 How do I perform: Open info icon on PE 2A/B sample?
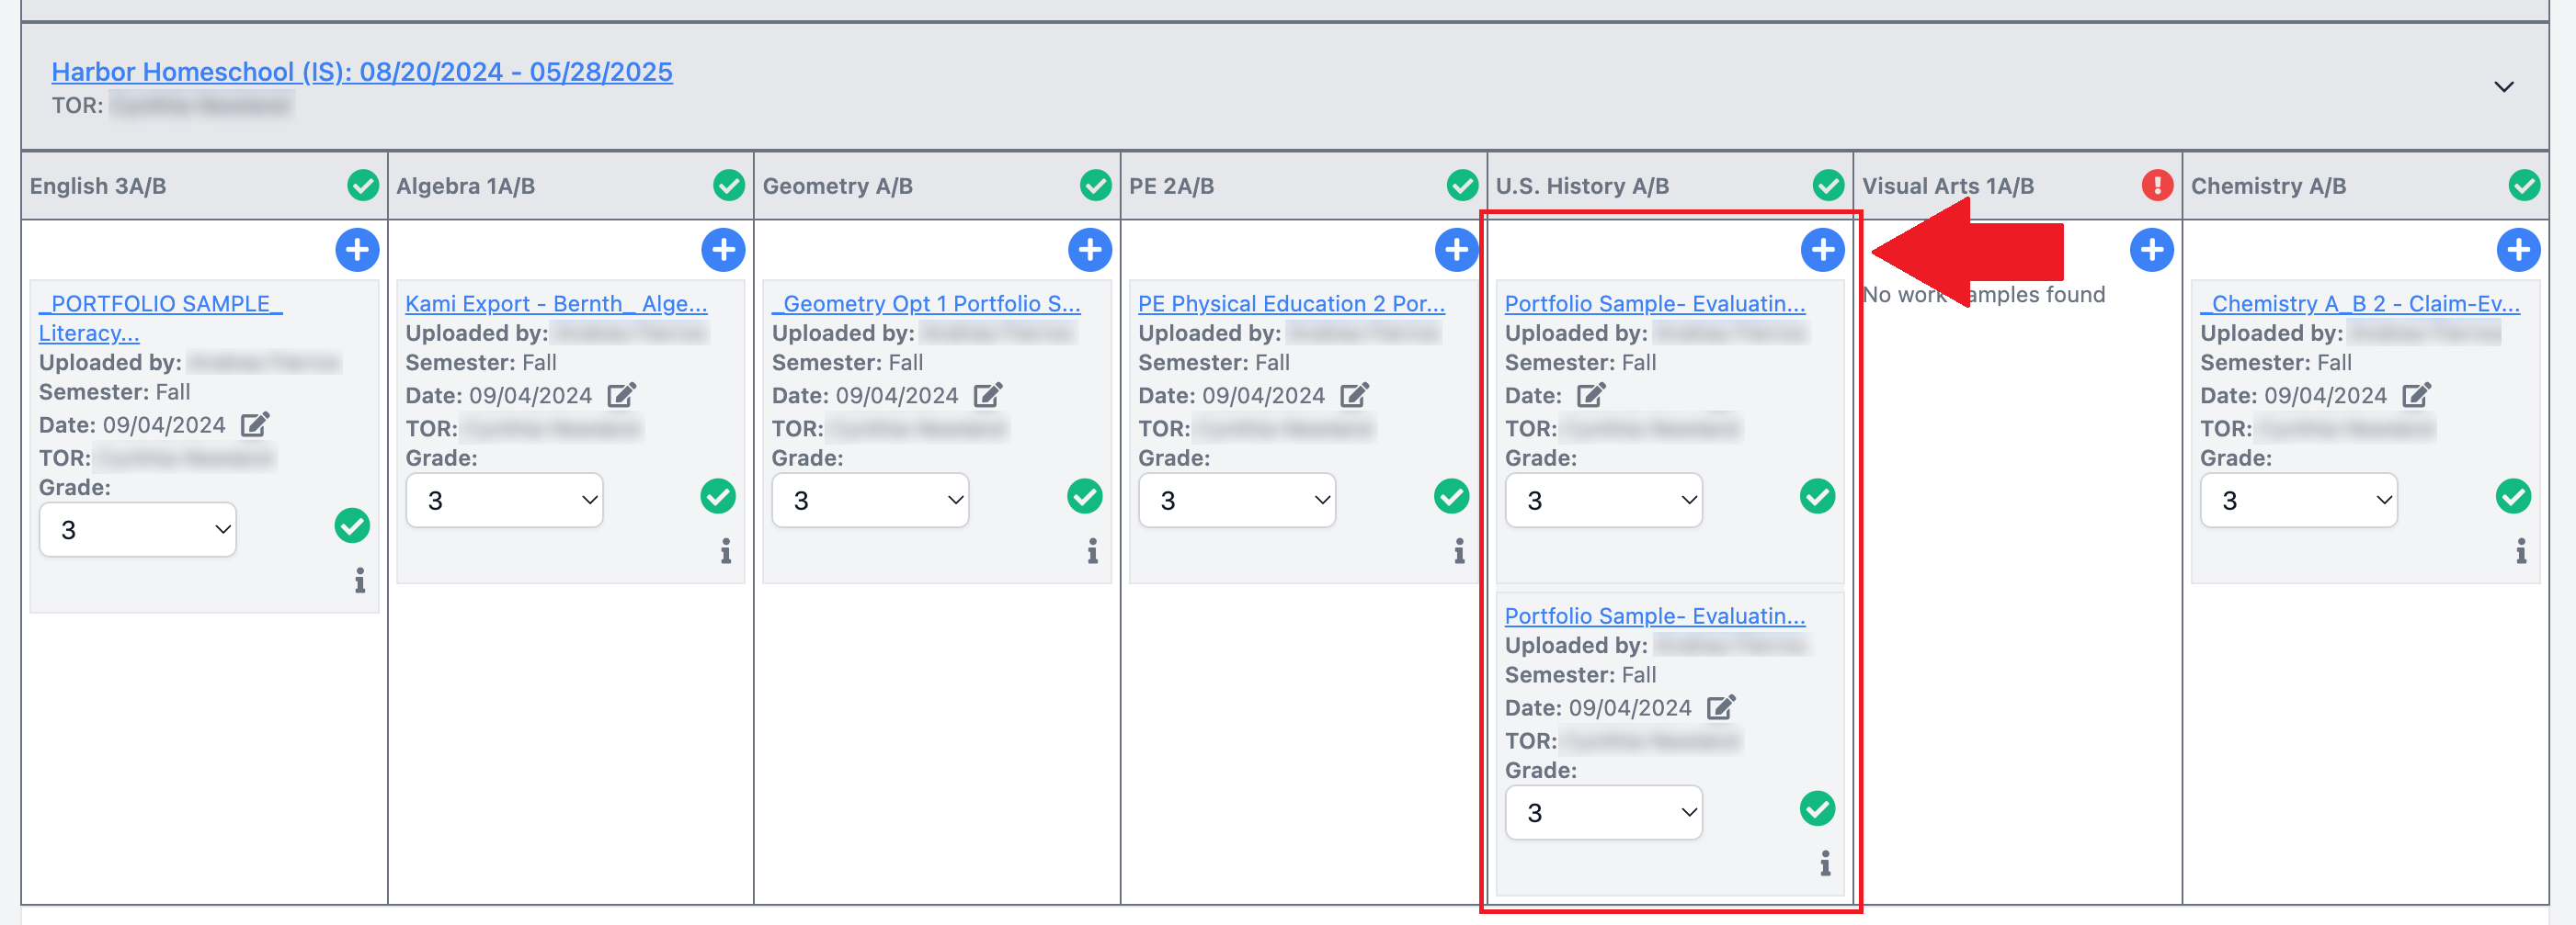[1459, 551]
